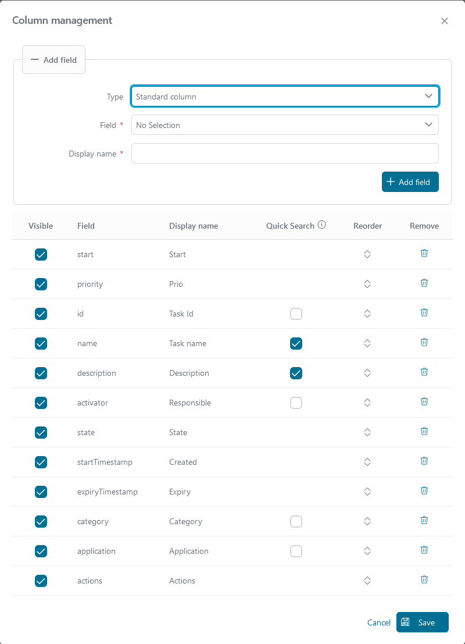Select the startTimestamp field name
The image size is (465, 644).
coord(105,462)
